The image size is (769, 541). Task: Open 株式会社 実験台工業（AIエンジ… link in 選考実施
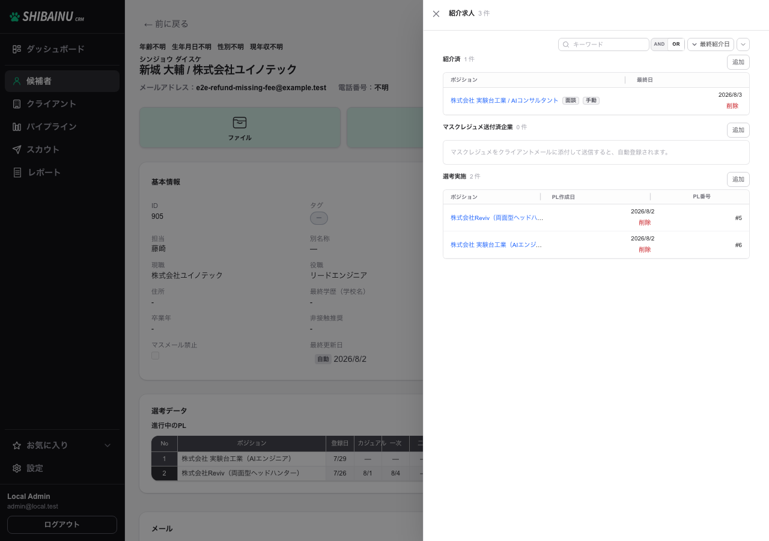[497, 245]
